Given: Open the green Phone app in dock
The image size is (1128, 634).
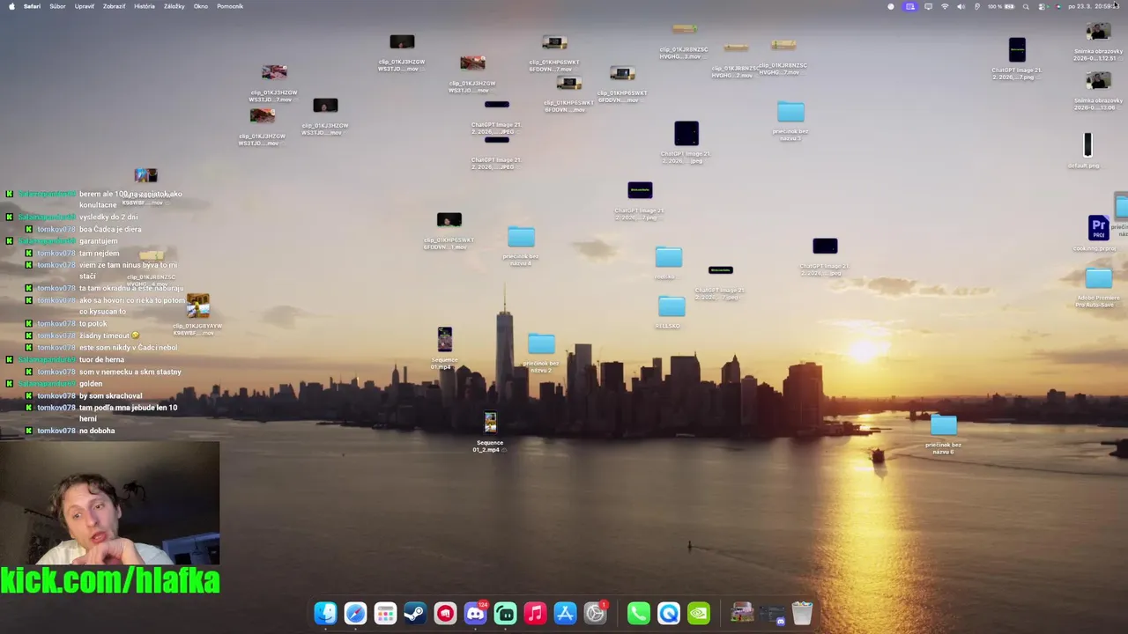Looking at the screenshot, I should coord(639,613).
